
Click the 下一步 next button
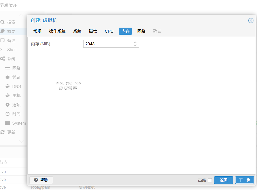coord(245,180)
